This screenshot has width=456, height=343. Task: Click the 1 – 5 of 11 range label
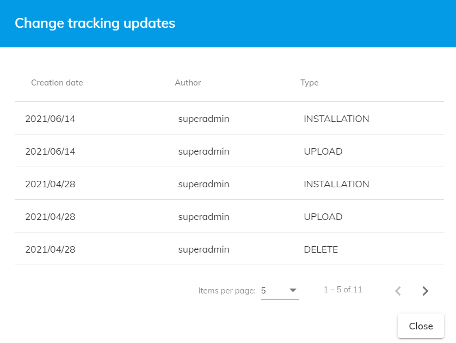343,290
